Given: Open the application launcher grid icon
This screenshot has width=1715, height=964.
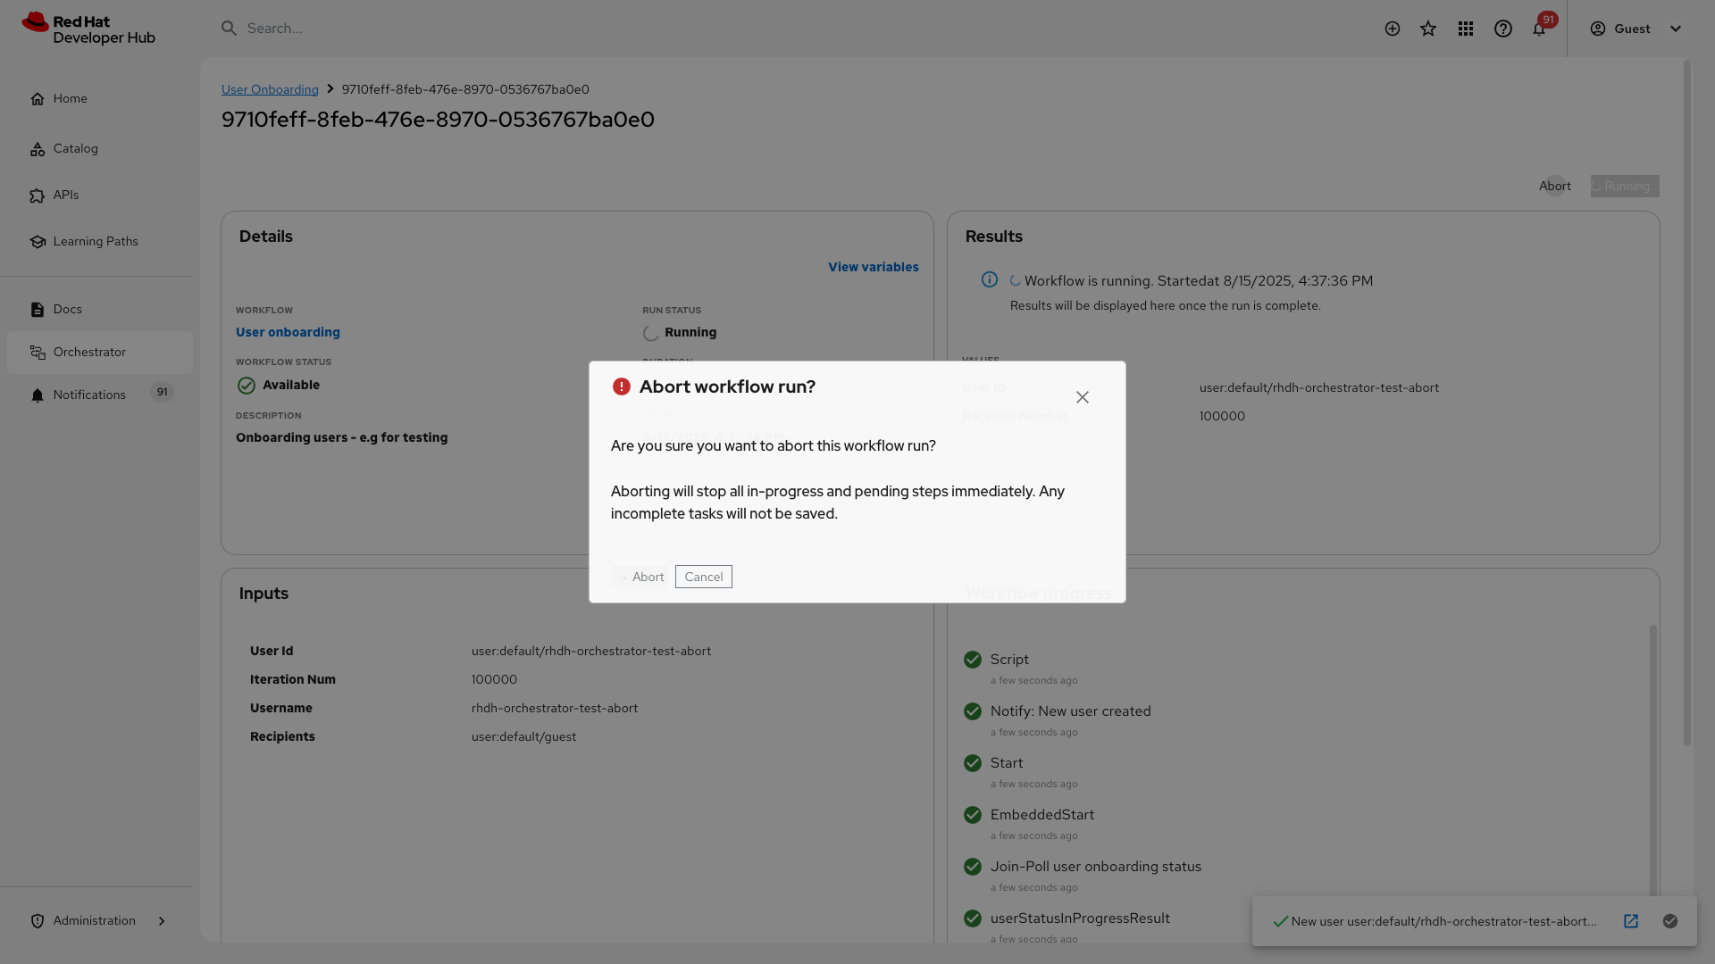Looking at the screenshot, I should click(1466, 29).
